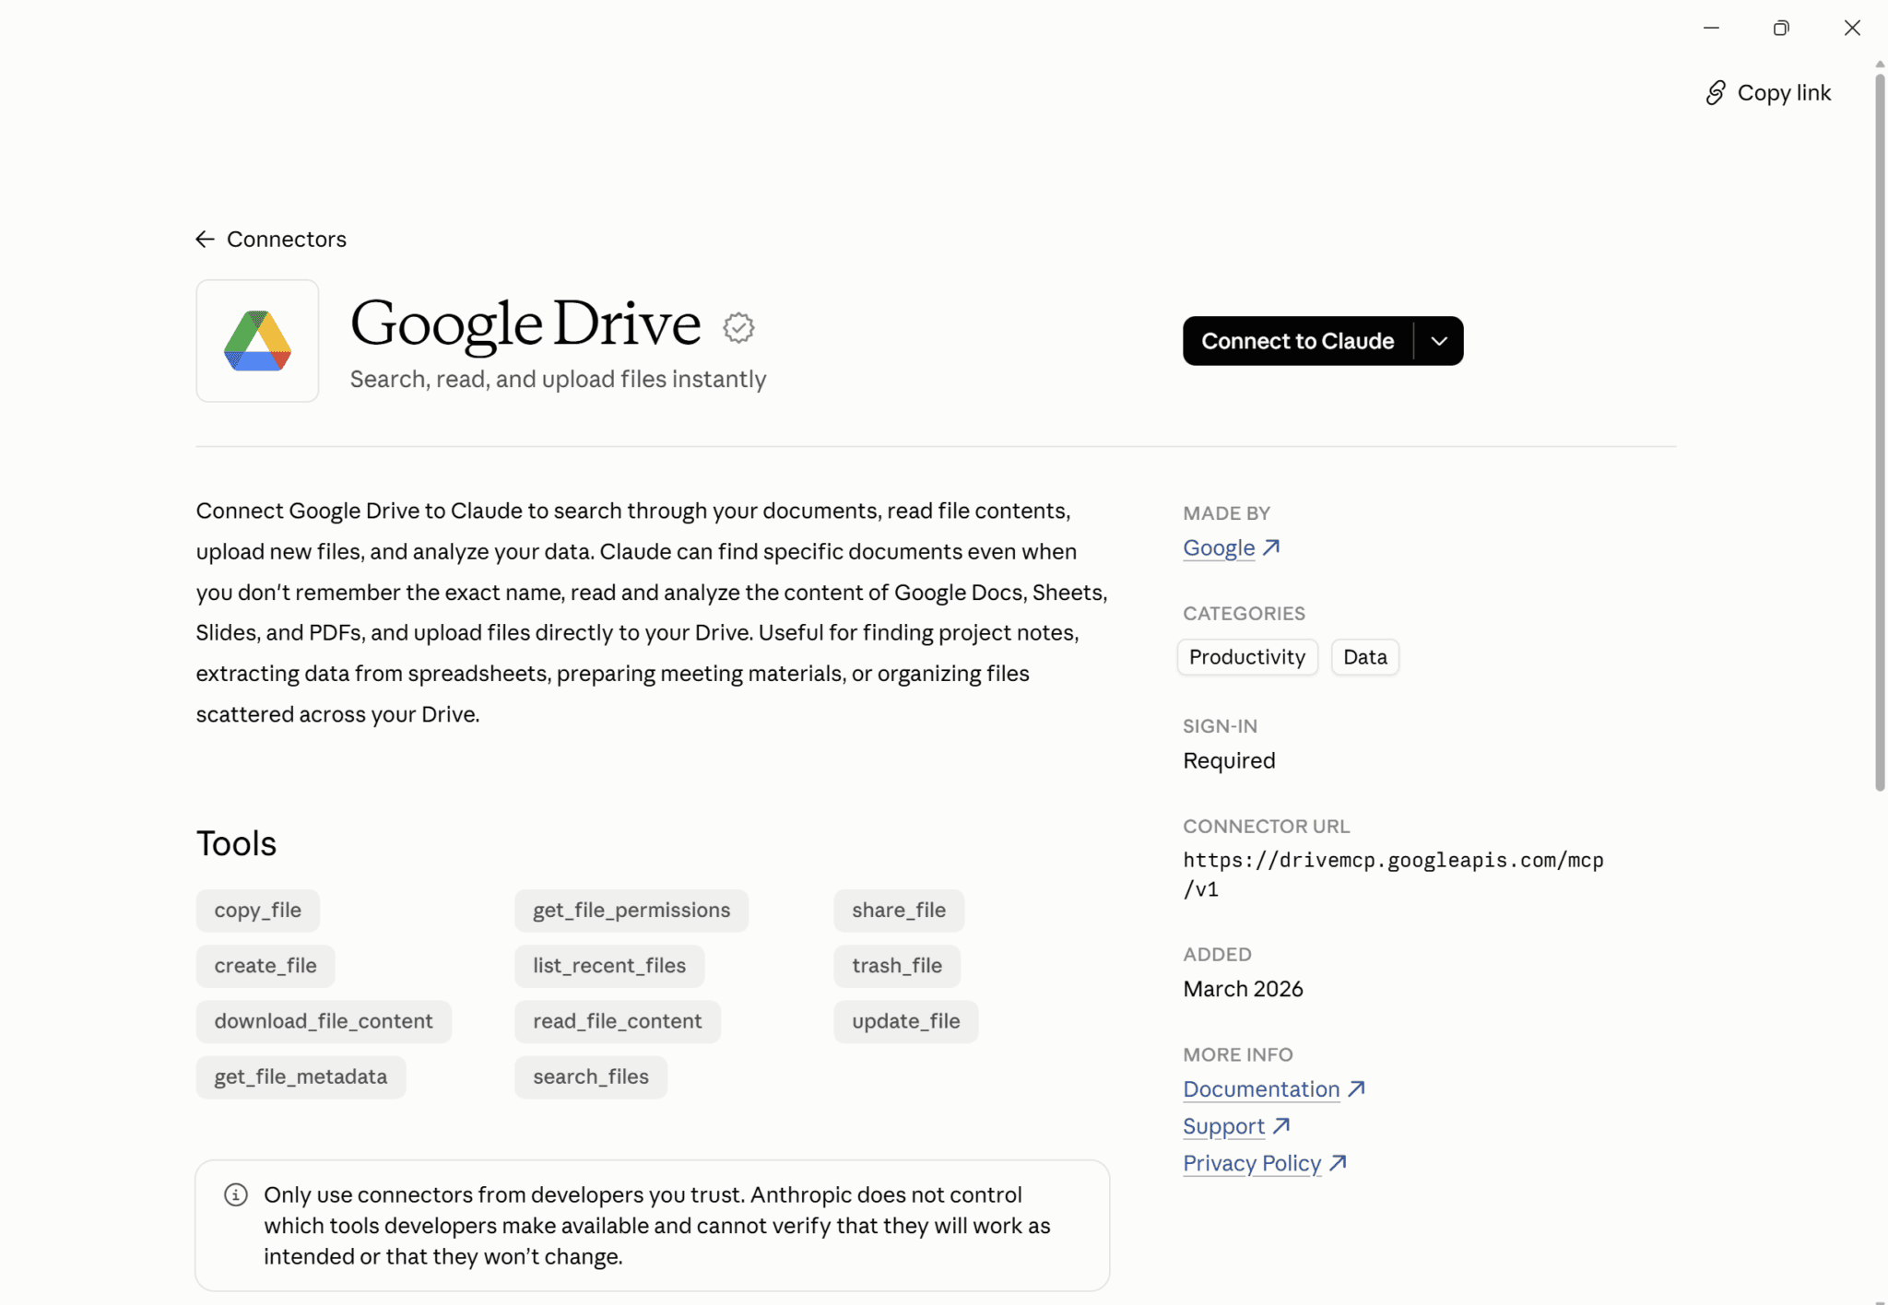1888x1305 pixels.
Task: Click the verified badge next to Google Drive
Action: (738, 327)
